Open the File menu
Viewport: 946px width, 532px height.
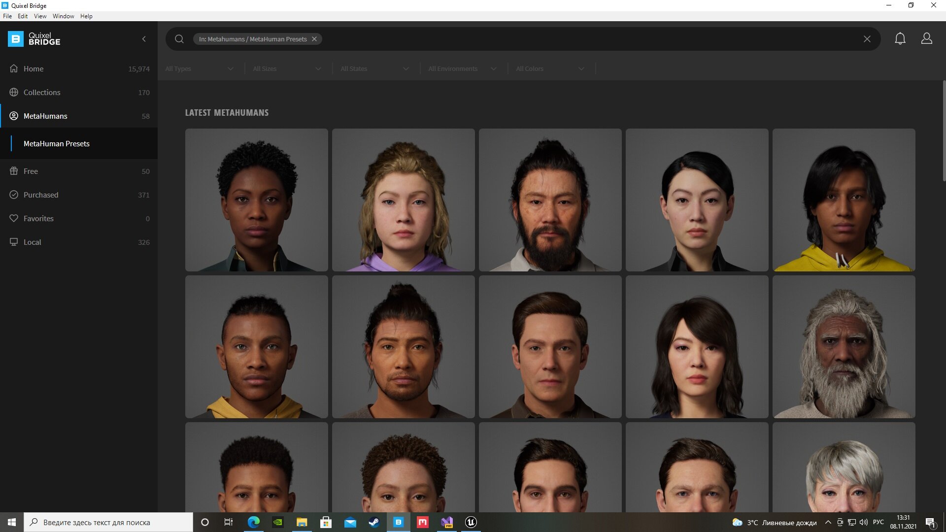[x=7, y=16]
